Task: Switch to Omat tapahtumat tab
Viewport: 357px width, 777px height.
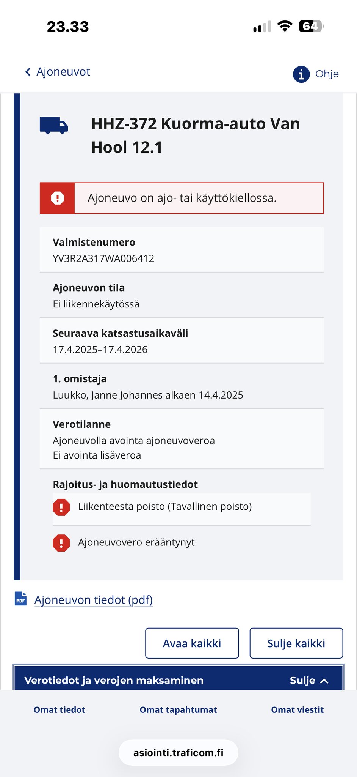Action: tap(178, 710)
